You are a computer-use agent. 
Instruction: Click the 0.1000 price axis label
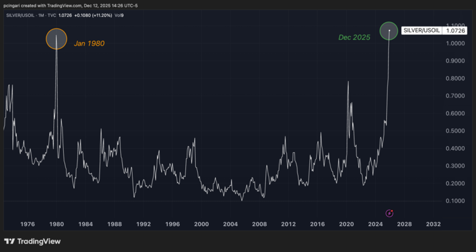(456, 201)
